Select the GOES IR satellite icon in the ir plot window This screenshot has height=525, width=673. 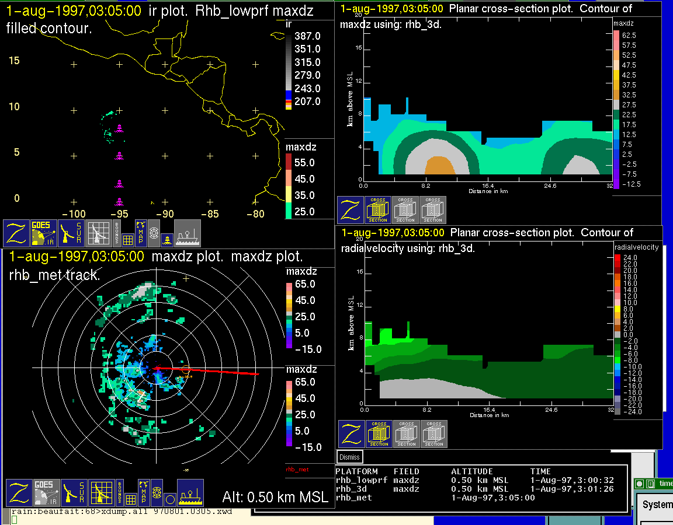click(44, 233)
